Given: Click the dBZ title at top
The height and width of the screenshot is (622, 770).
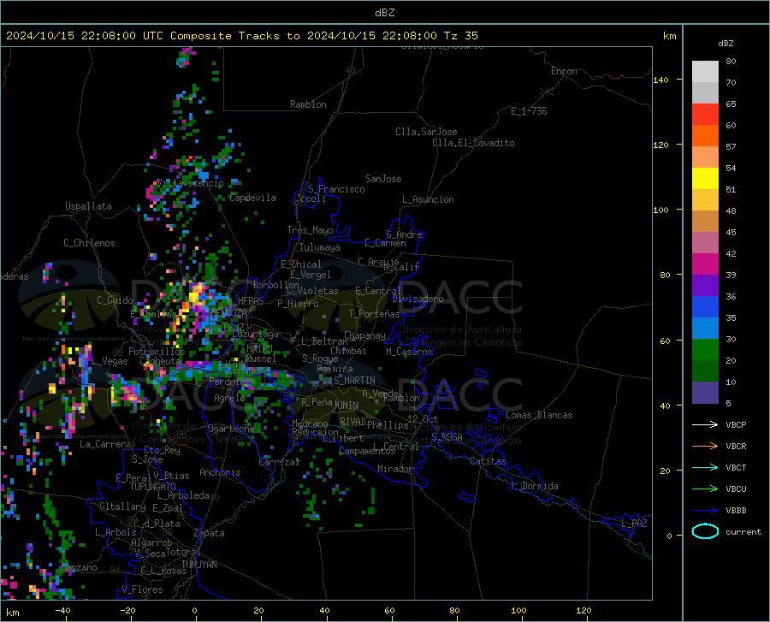Looking at the screenshot, I should tap(384, 13).
